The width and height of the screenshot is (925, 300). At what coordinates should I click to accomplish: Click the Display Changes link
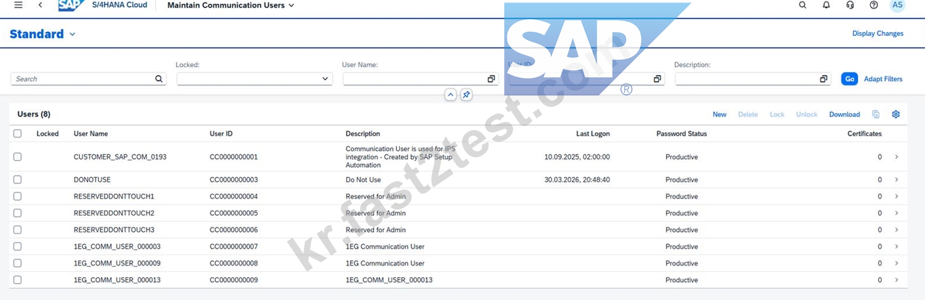pos(878,34)
